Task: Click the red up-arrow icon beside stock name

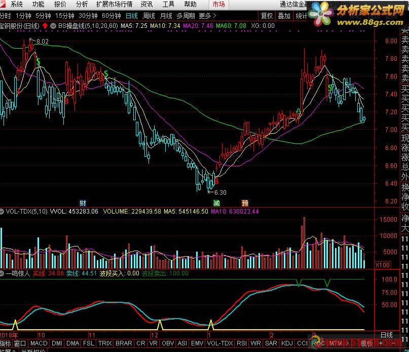Action: [45, 25]
